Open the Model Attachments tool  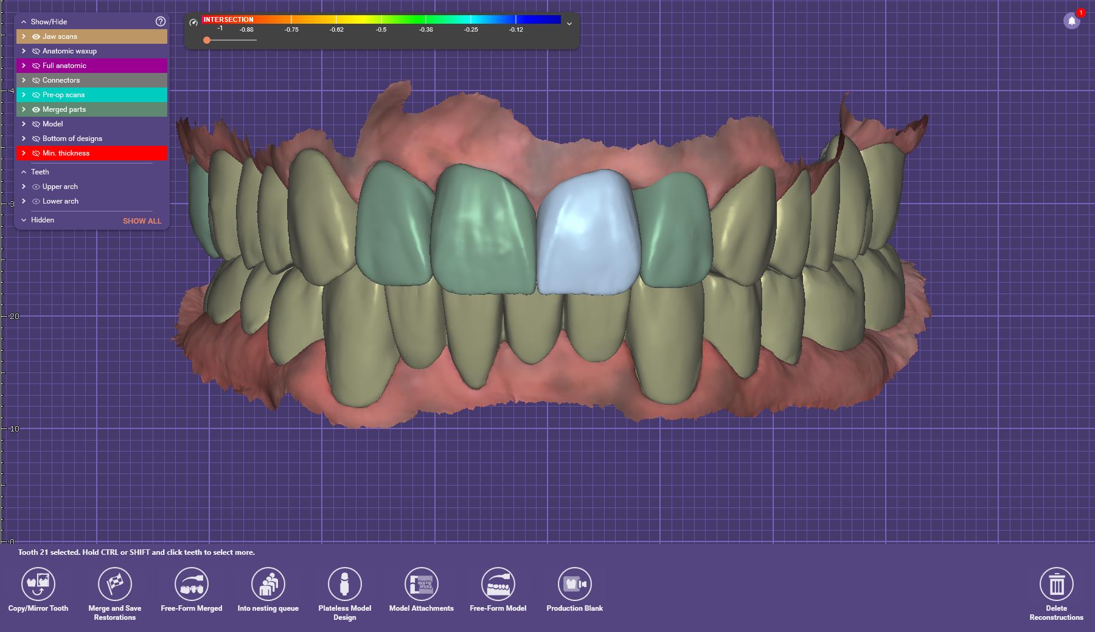(x=422, y=584)
